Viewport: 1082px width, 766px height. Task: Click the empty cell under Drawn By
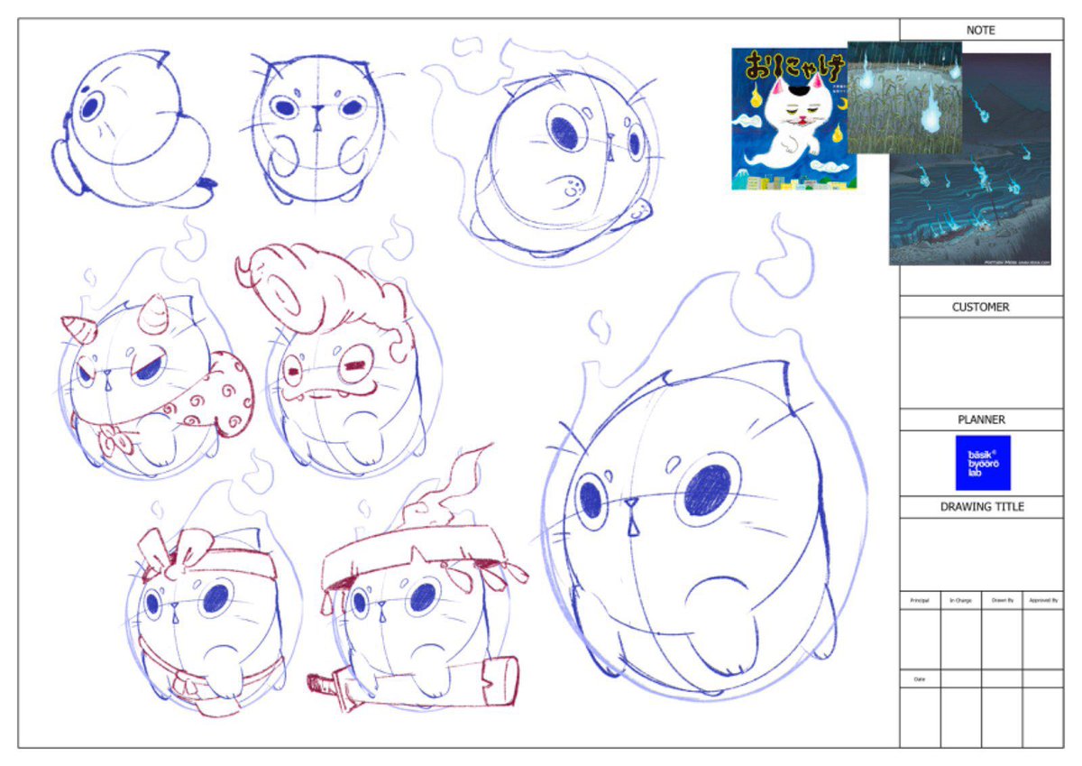[1003, 640]
